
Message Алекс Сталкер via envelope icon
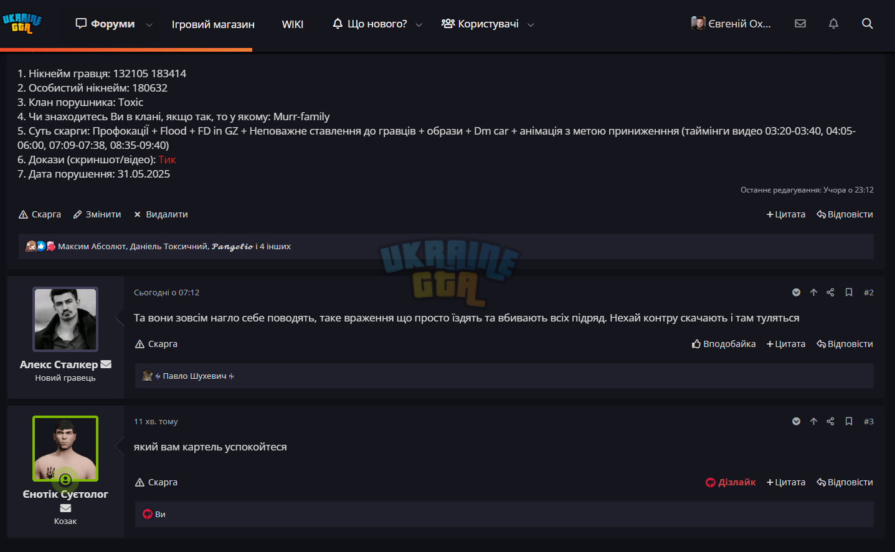coord(106,364)
